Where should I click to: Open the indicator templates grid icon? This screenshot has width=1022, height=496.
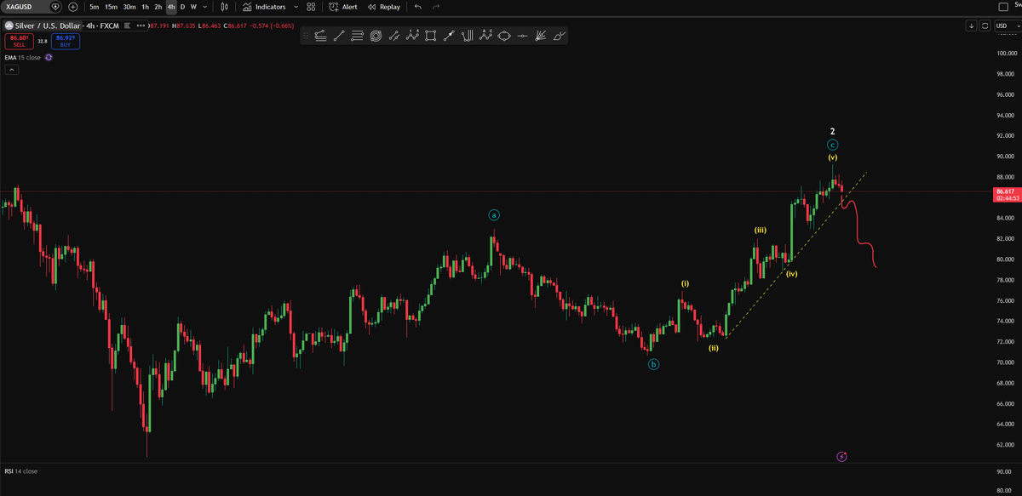pos(311,7)
